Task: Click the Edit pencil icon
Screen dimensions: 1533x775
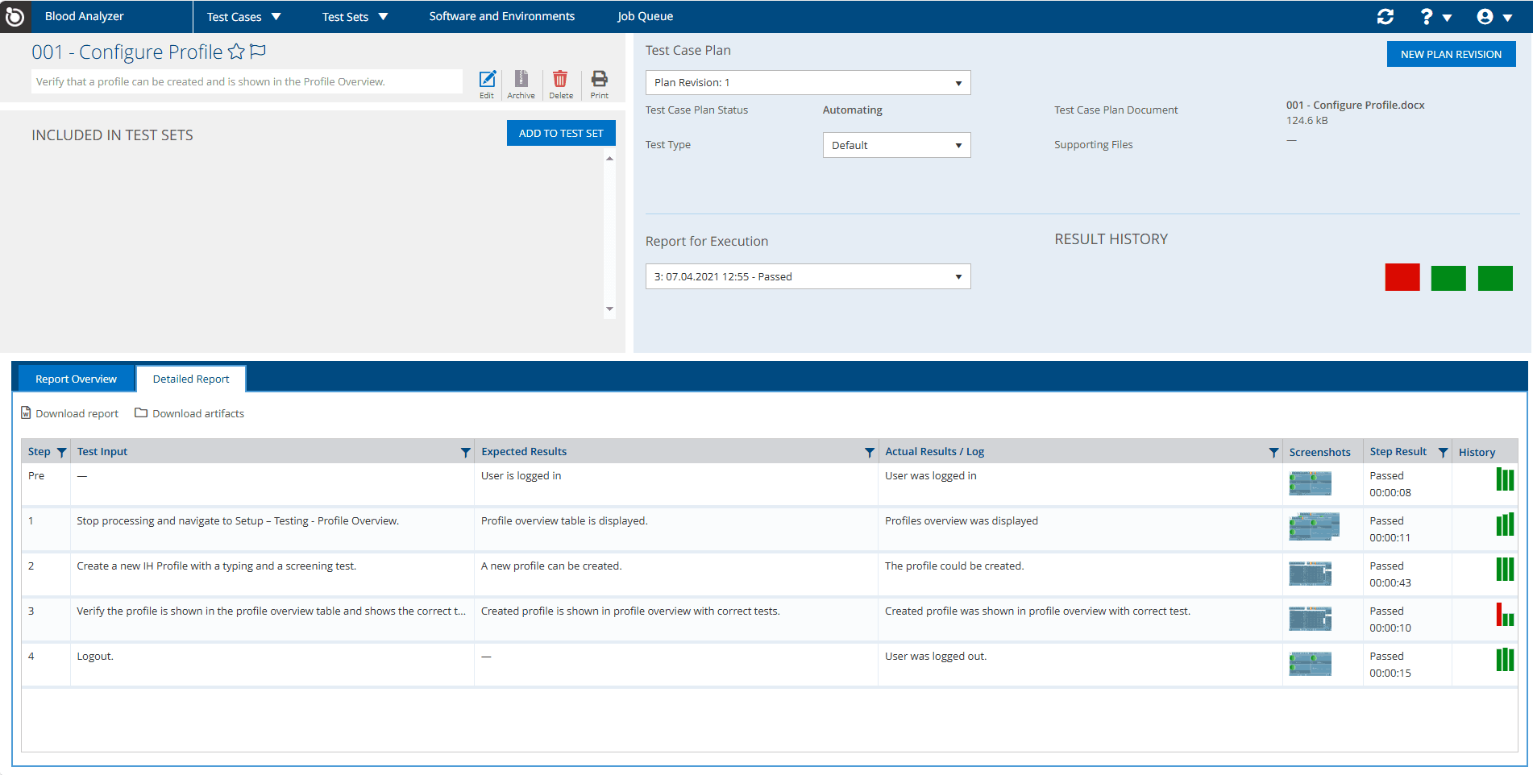Action: coord(487,80)
